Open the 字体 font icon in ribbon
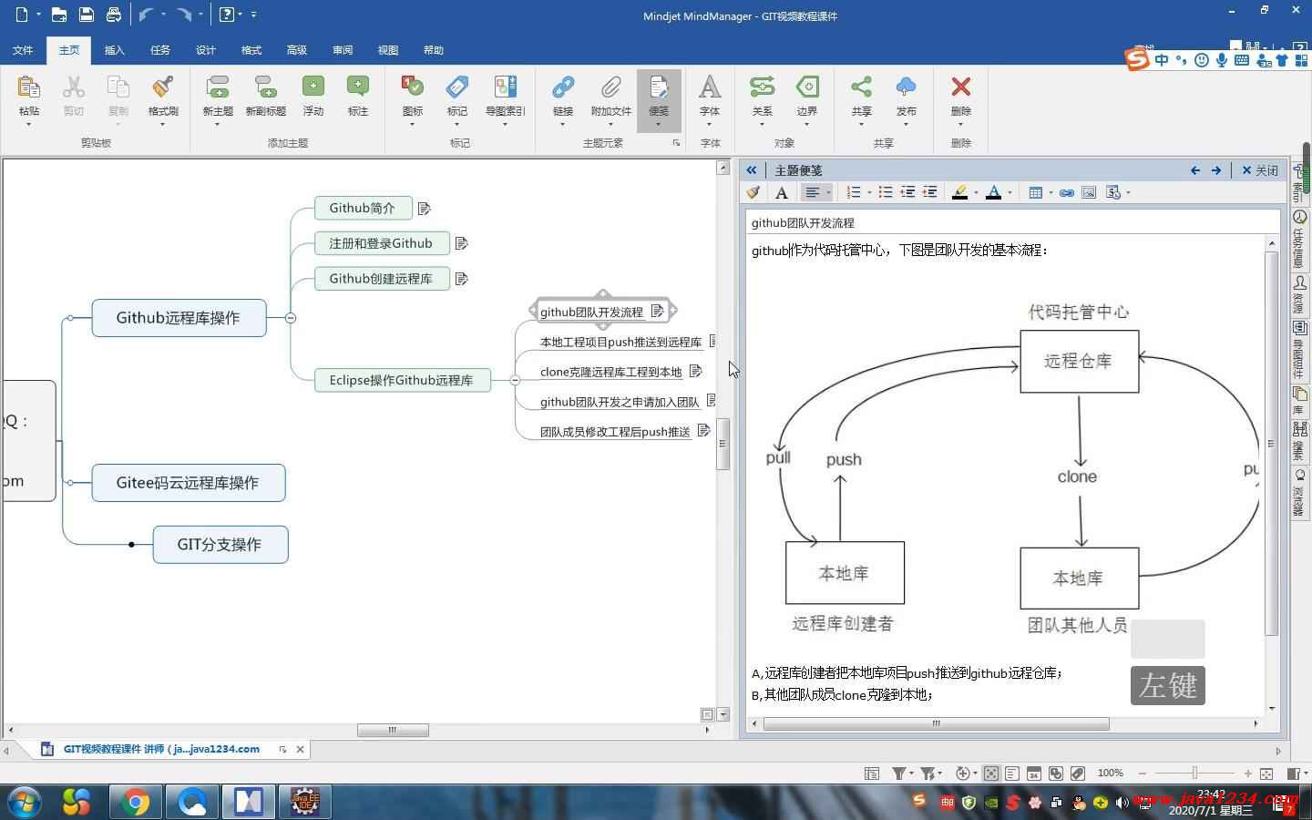This screenshot has width=1312, height=820. coord(710,87)
